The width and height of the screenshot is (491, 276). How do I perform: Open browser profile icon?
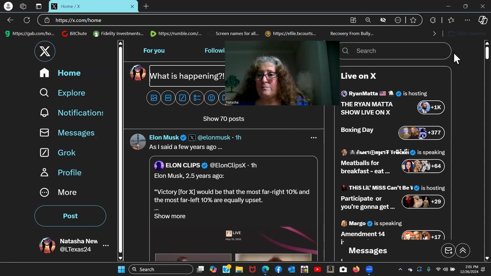pos(8,6)
